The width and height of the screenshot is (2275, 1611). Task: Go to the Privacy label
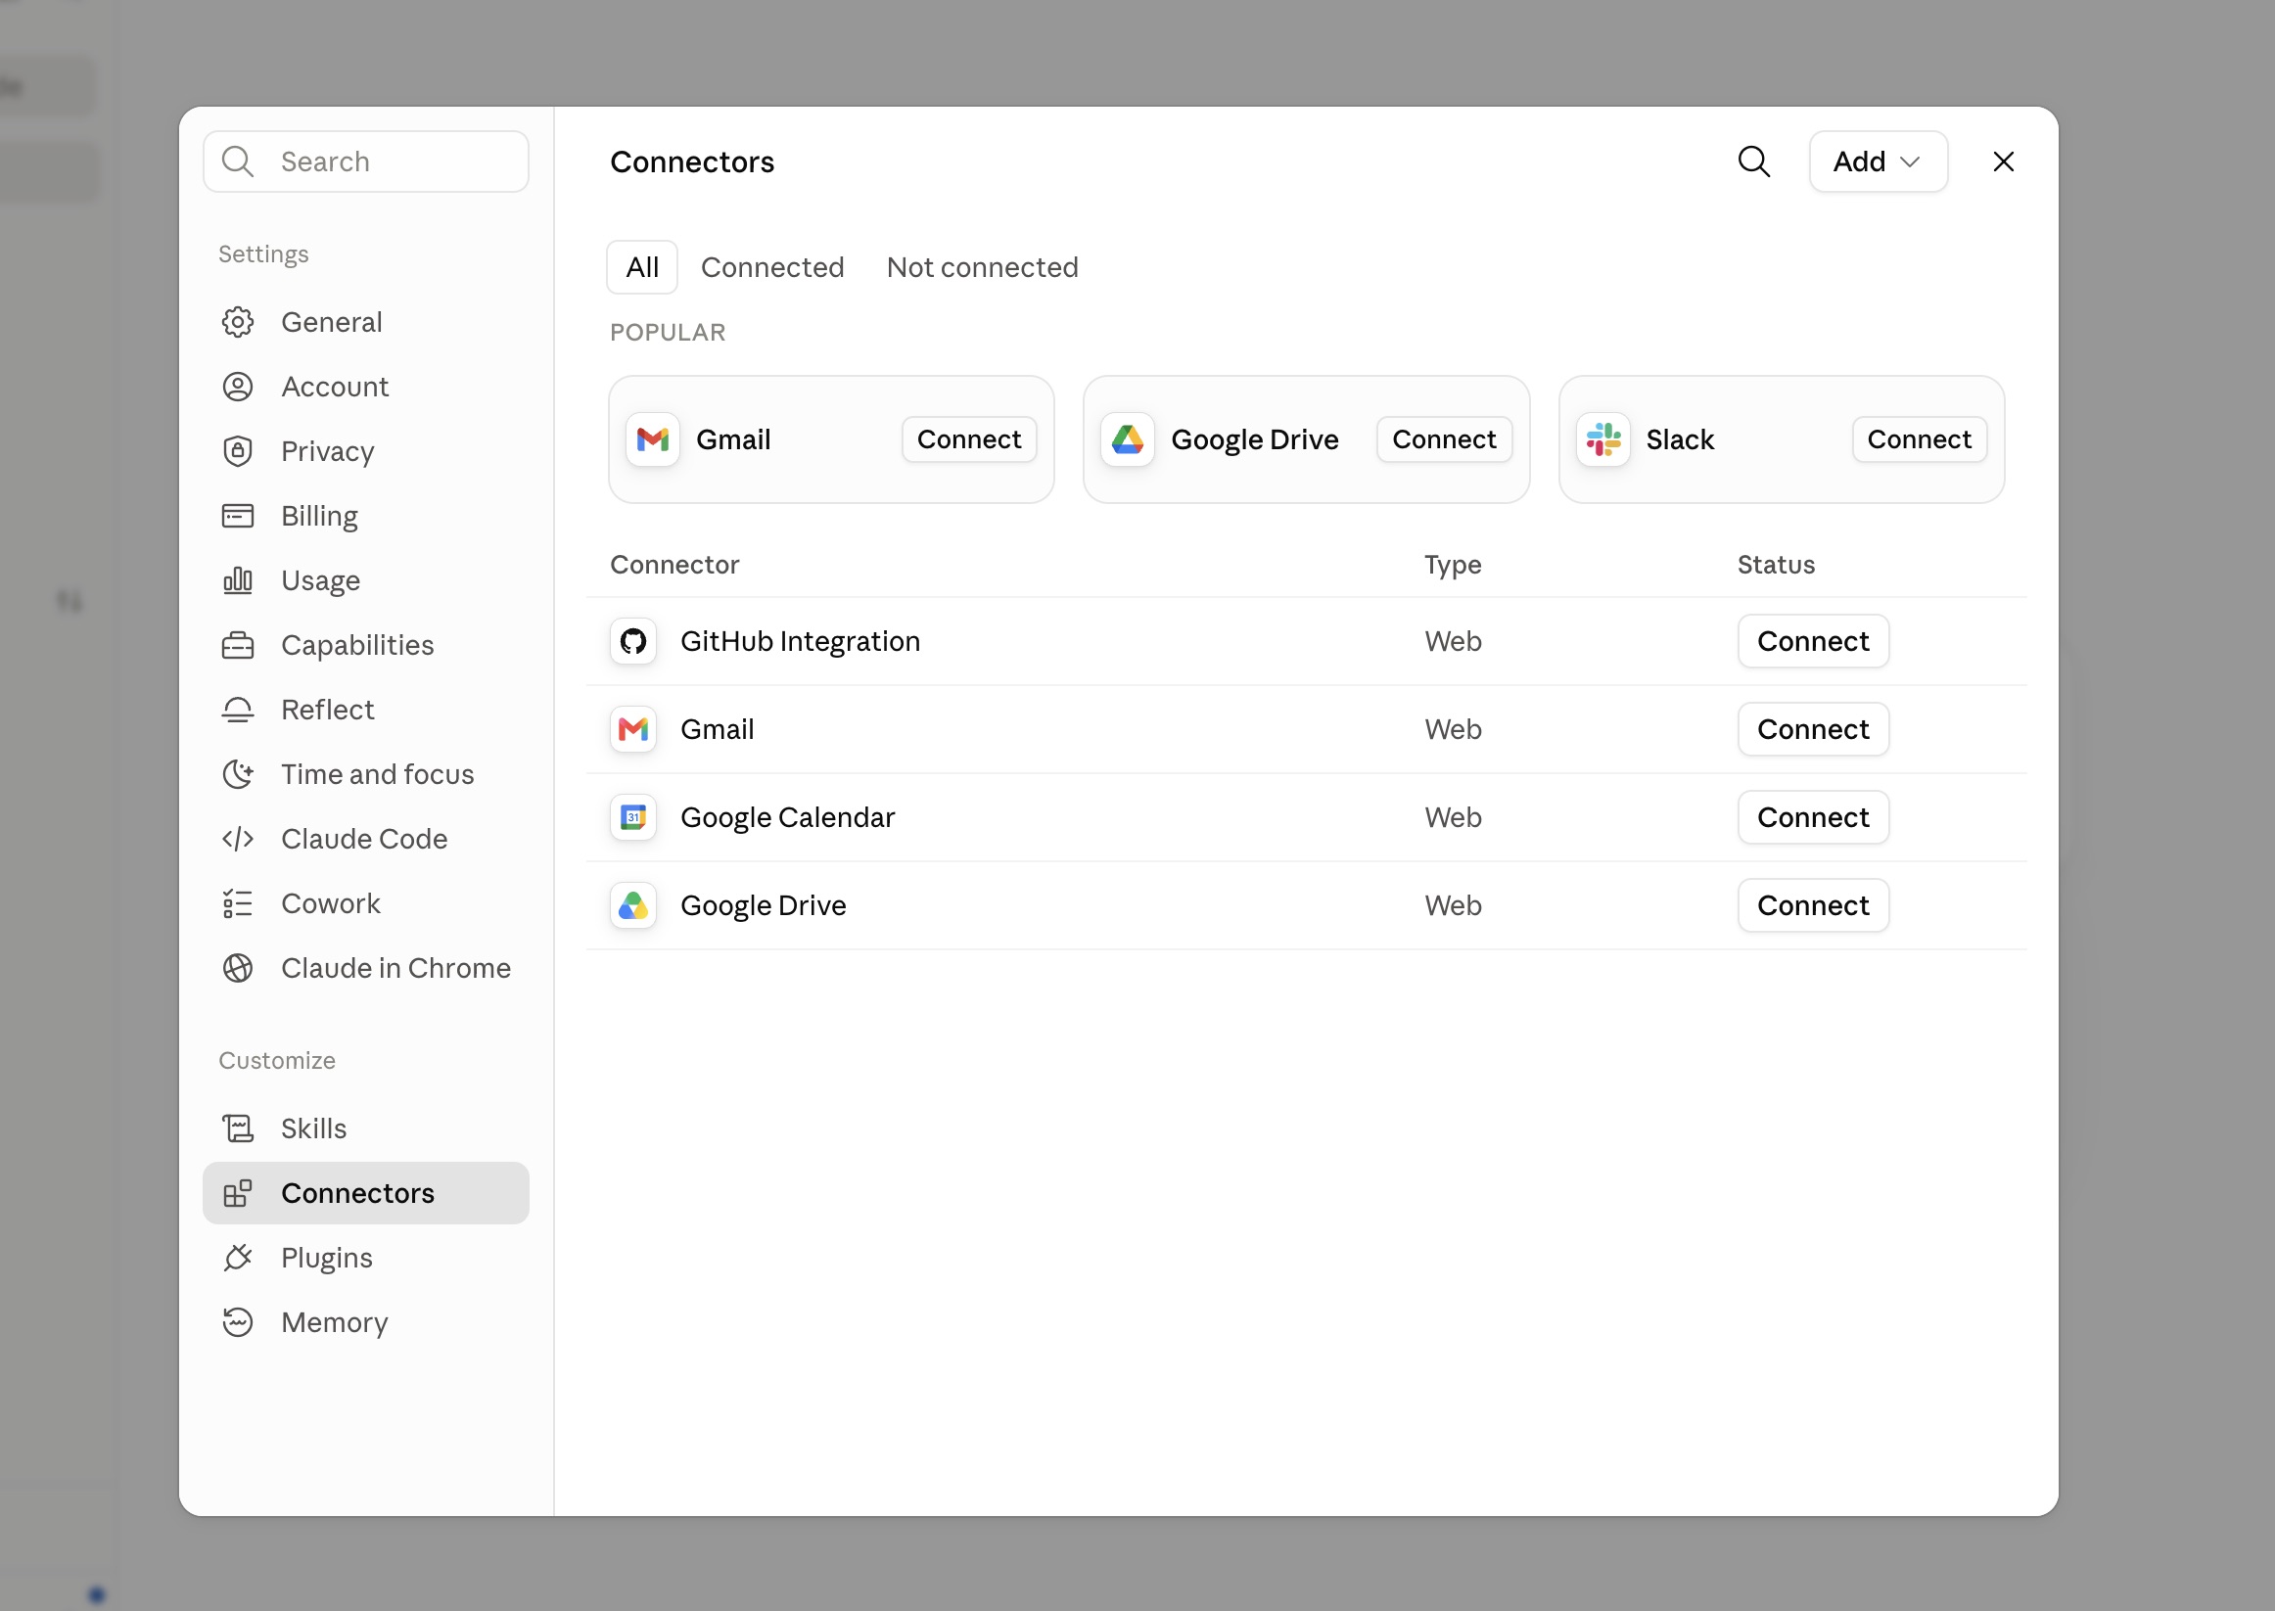[x=327, y=451]
